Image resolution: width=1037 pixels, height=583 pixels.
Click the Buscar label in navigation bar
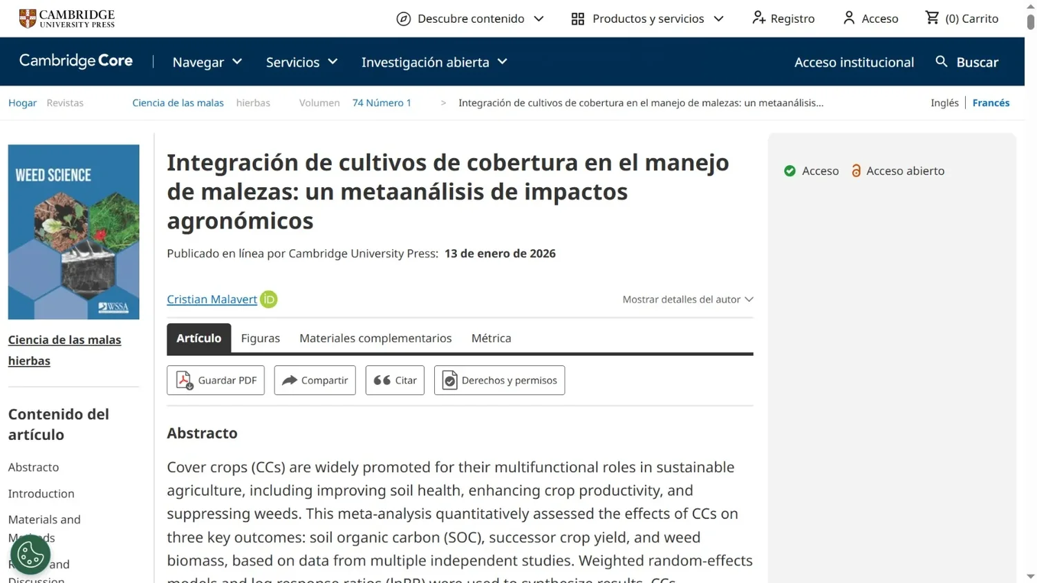tap(978, 62)
